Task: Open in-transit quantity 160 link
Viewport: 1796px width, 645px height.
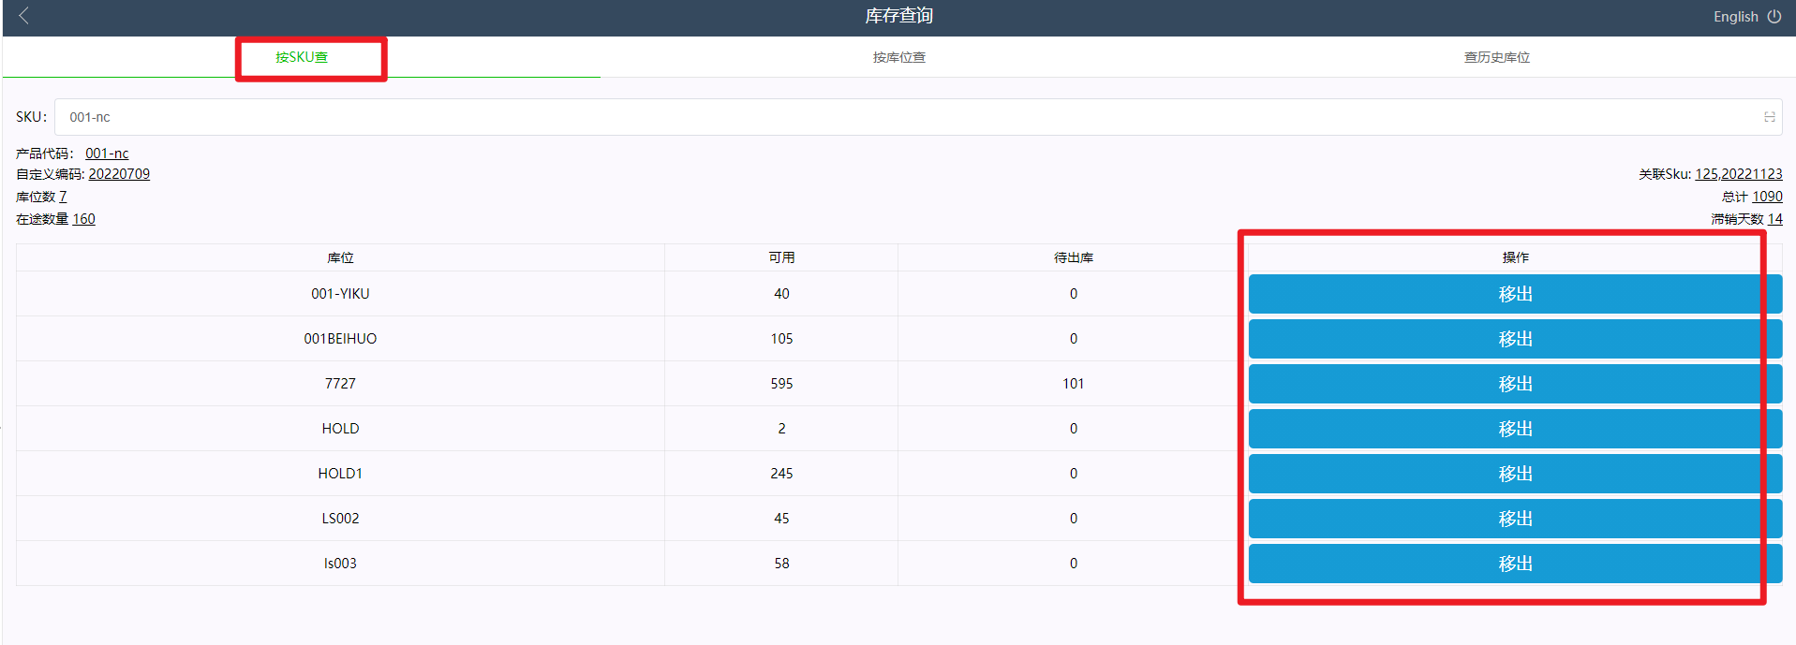Action: (83, 219)
